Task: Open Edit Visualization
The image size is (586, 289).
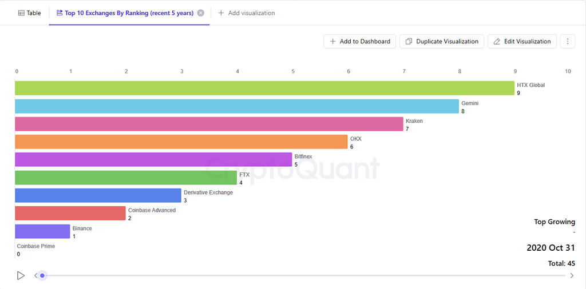Action: 522,41
